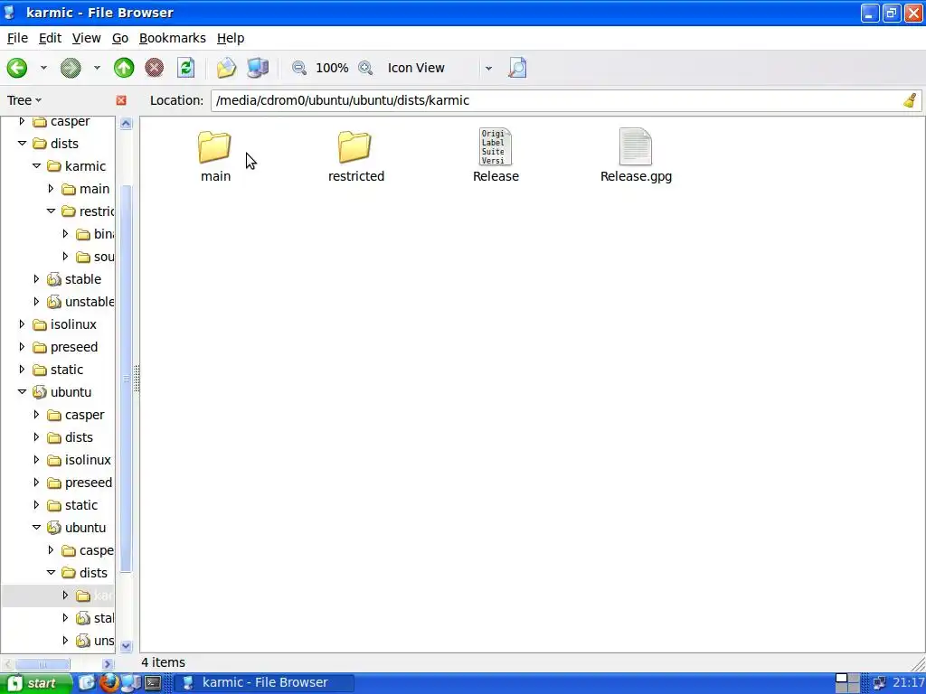Click the Forward navigation arrow
Viewport: 926px width, 694px height.
pos(71,68)
